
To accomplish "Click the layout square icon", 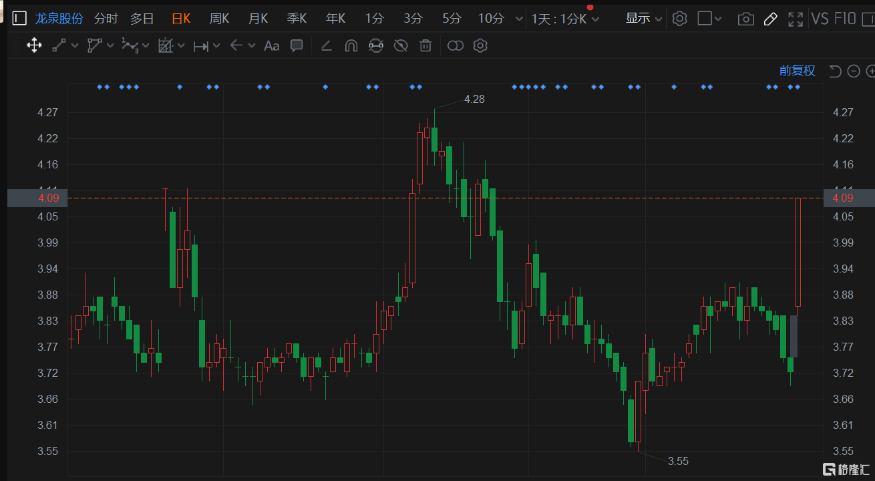I will pyautogui.click(x=704, y=19).
